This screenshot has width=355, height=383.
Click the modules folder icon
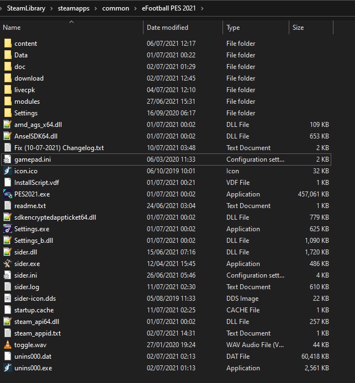point(8,102)
